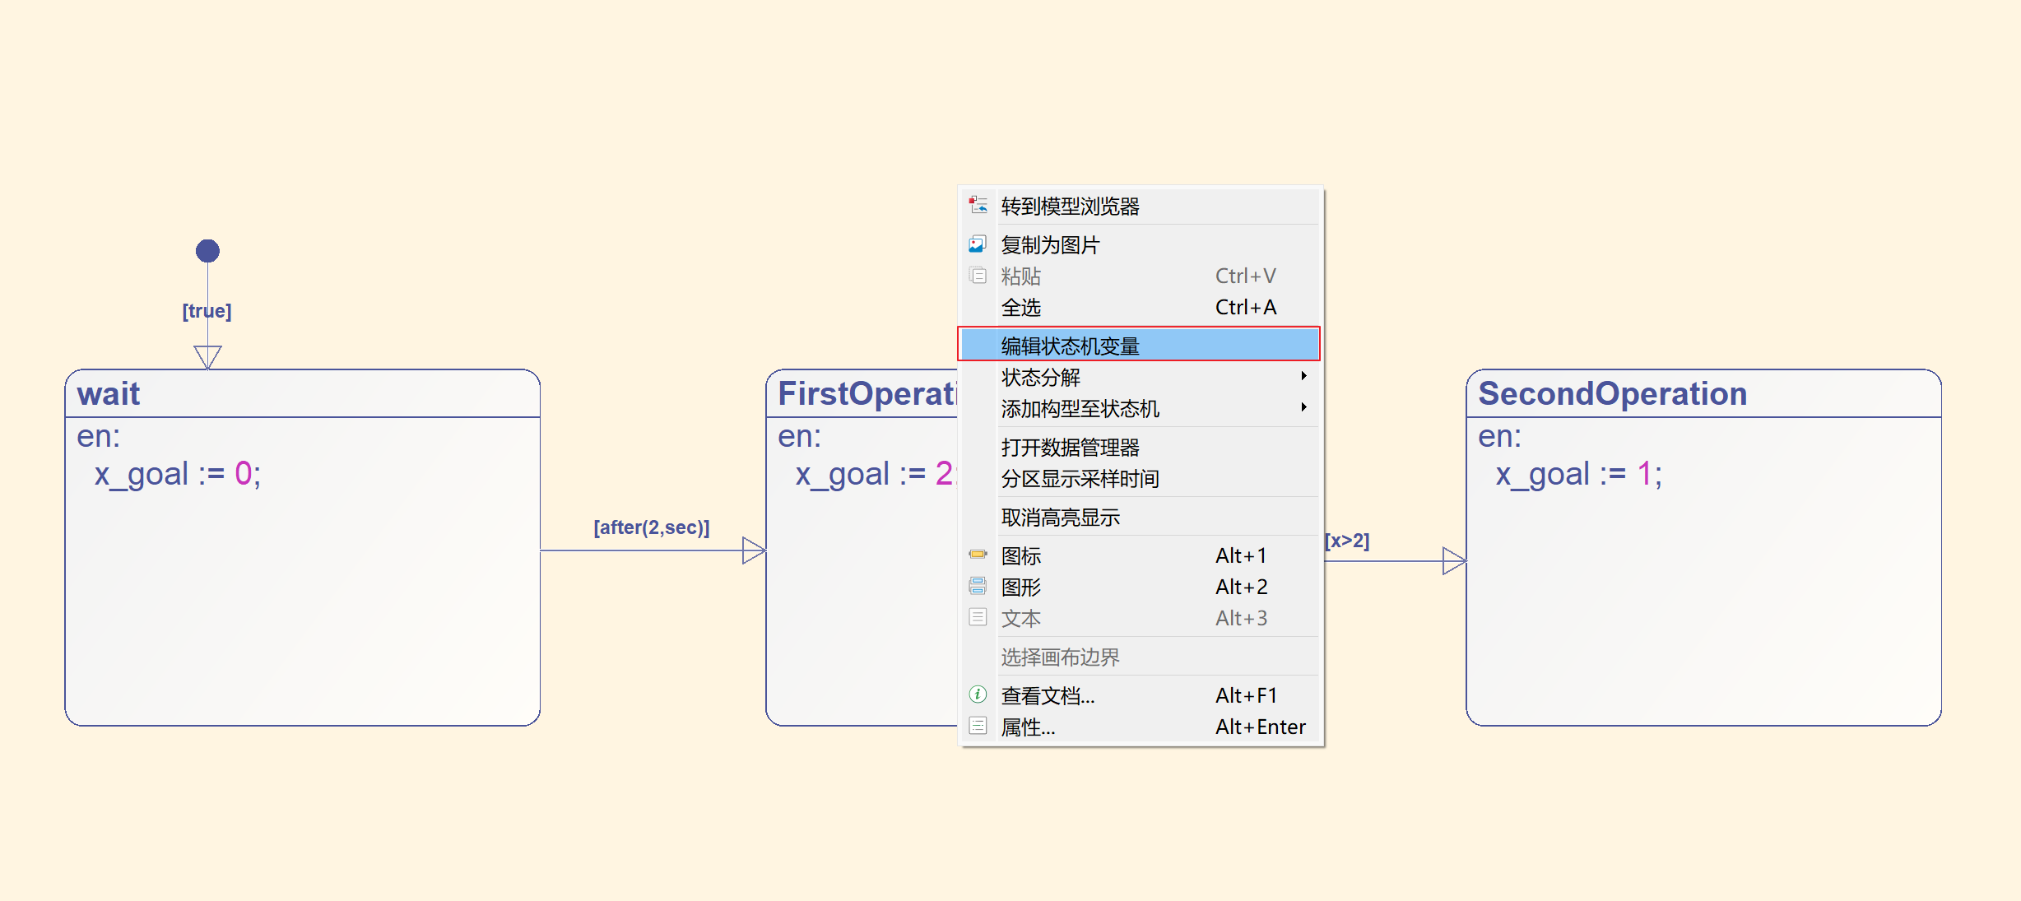The image size is (2021, 901).
Task: Click the graphic view icon beside 图形
Action: coord(978,586)
